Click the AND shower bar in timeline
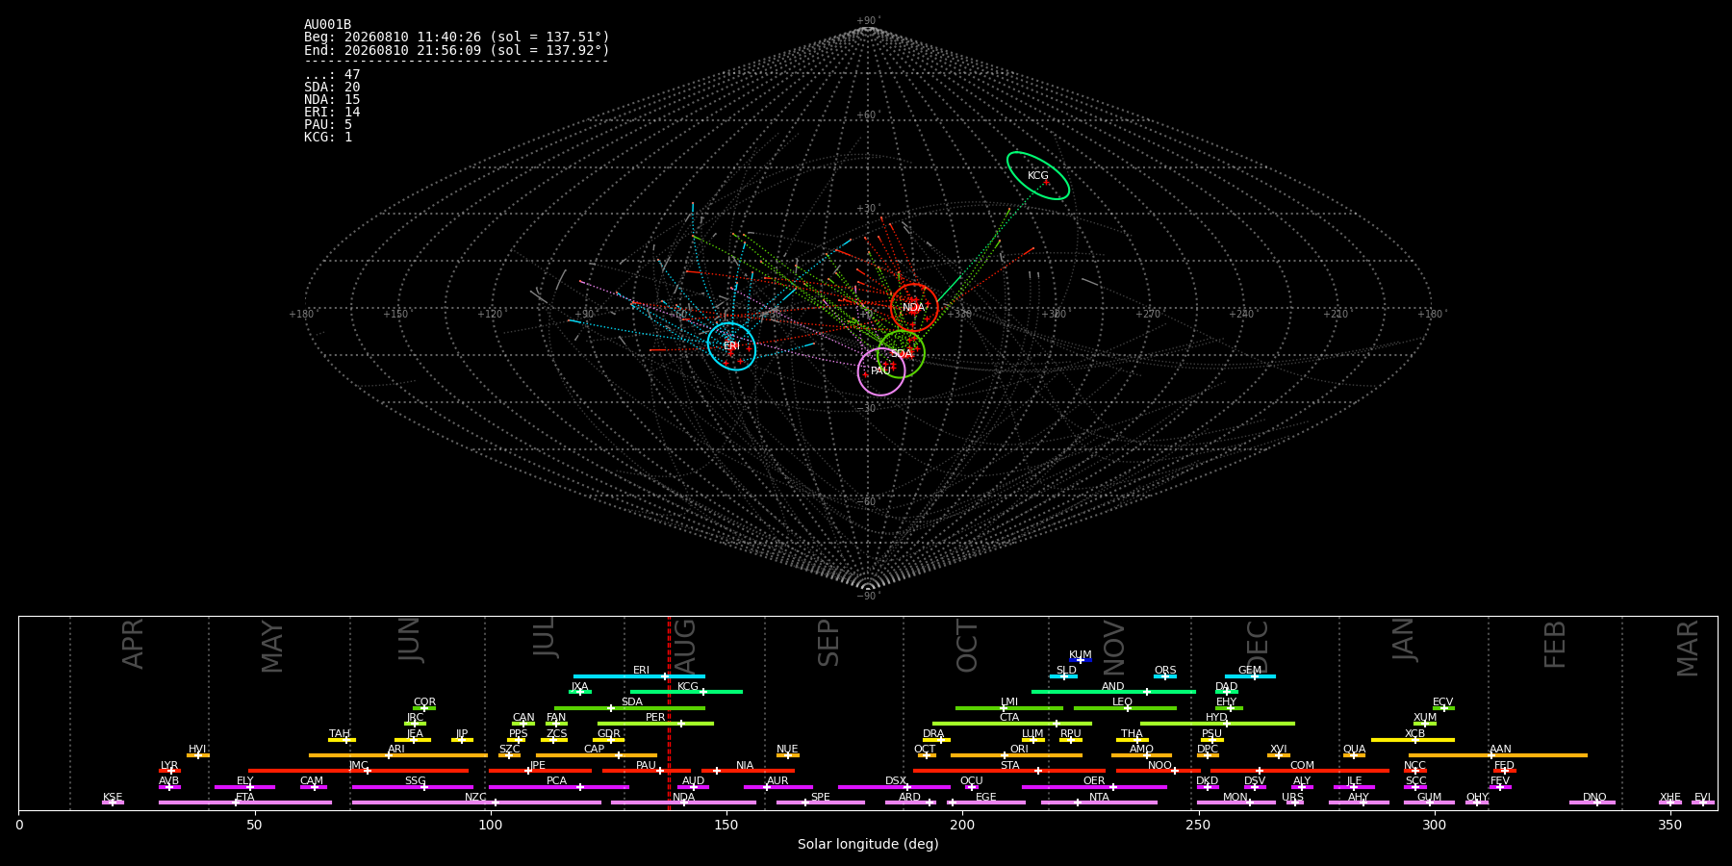 tap(1113, 692)
